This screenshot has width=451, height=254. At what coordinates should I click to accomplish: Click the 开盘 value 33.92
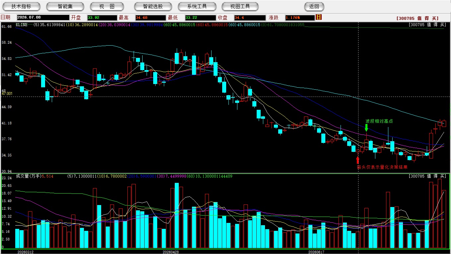[x=102, y=18]
